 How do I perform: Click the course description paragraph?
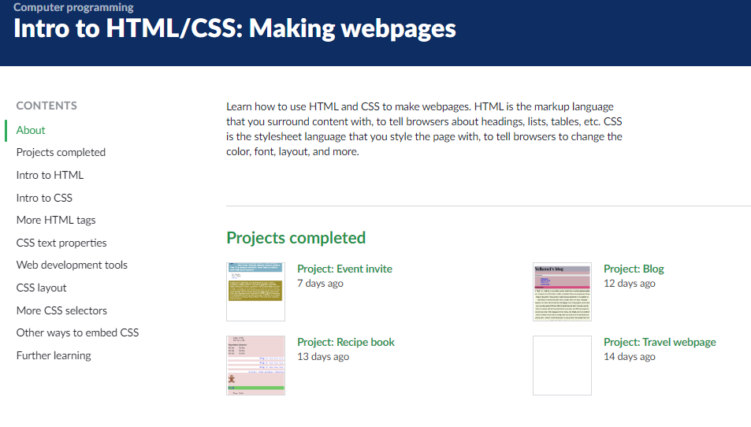coord(424,129)
